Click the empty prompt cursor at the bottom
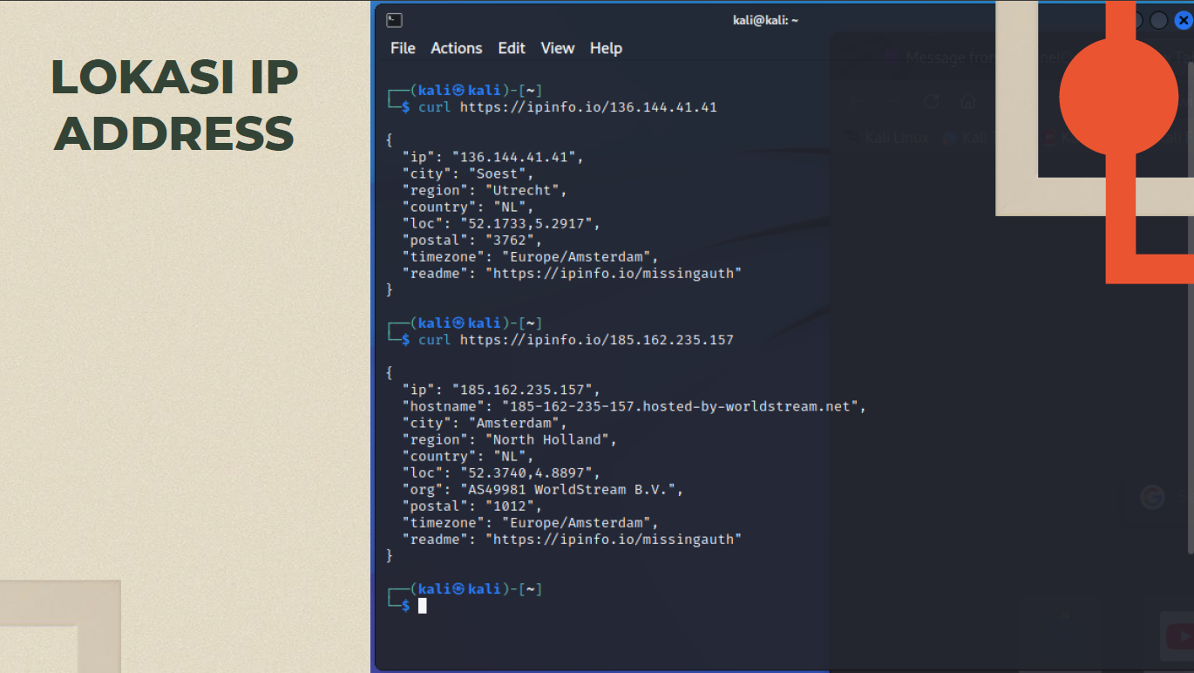Viewport: 1194px width, 673px height. (423, 606)
